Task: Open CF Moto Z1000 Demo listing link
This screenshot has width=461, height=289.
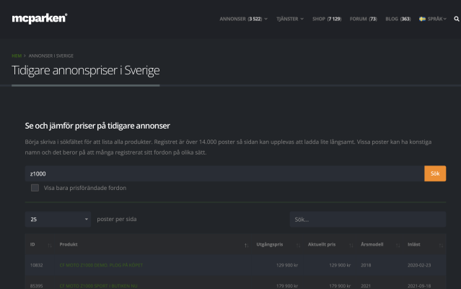Action: point(101,265)
